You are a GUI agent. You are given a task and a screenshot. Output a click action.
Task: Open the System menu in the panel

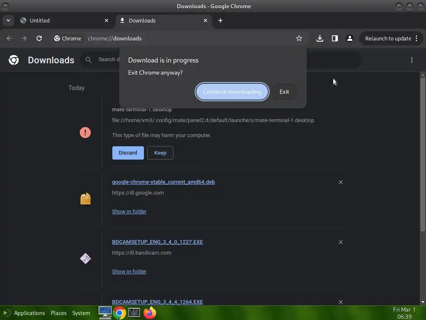tap(81, 313)
